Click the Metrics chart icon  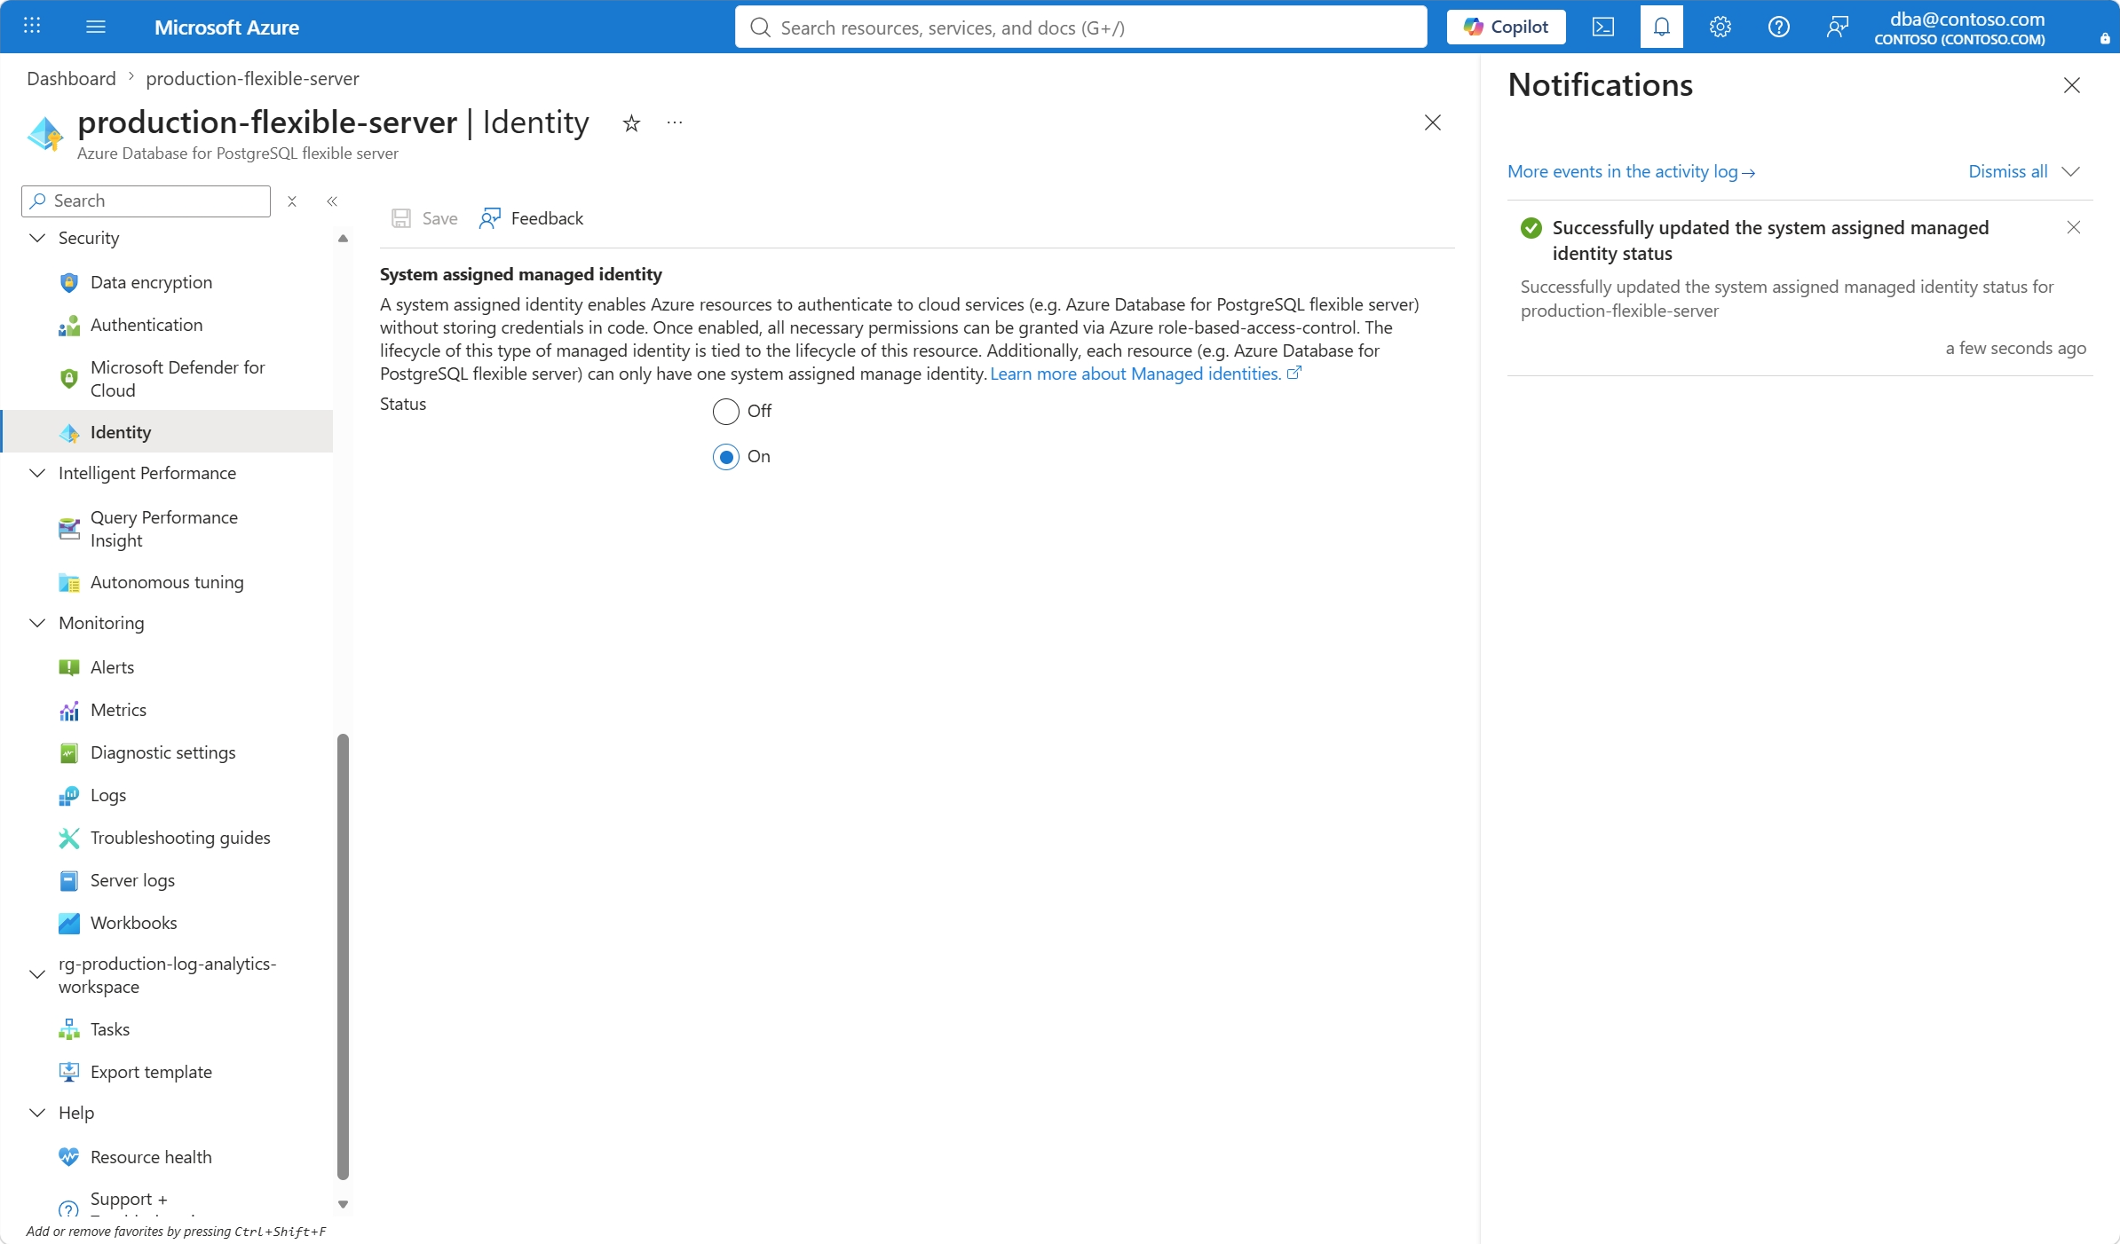click(x=68, y=711)
